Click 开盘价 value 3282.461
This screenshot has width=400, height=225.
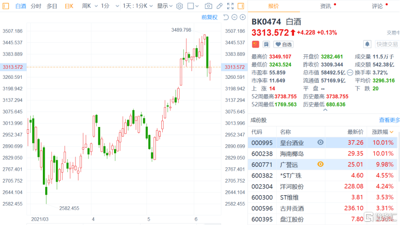tap(332, 57)
